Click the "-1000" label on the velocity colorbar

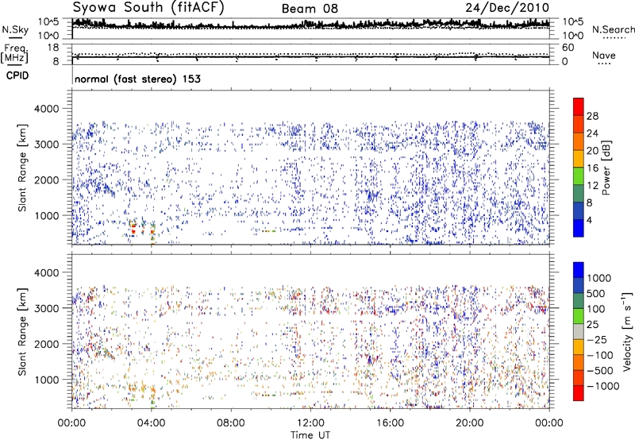[x=602, y=386]
